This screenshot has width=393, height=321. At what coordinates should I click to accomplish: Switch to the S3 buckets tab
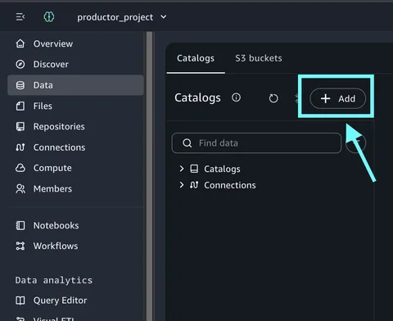point(259,58)
